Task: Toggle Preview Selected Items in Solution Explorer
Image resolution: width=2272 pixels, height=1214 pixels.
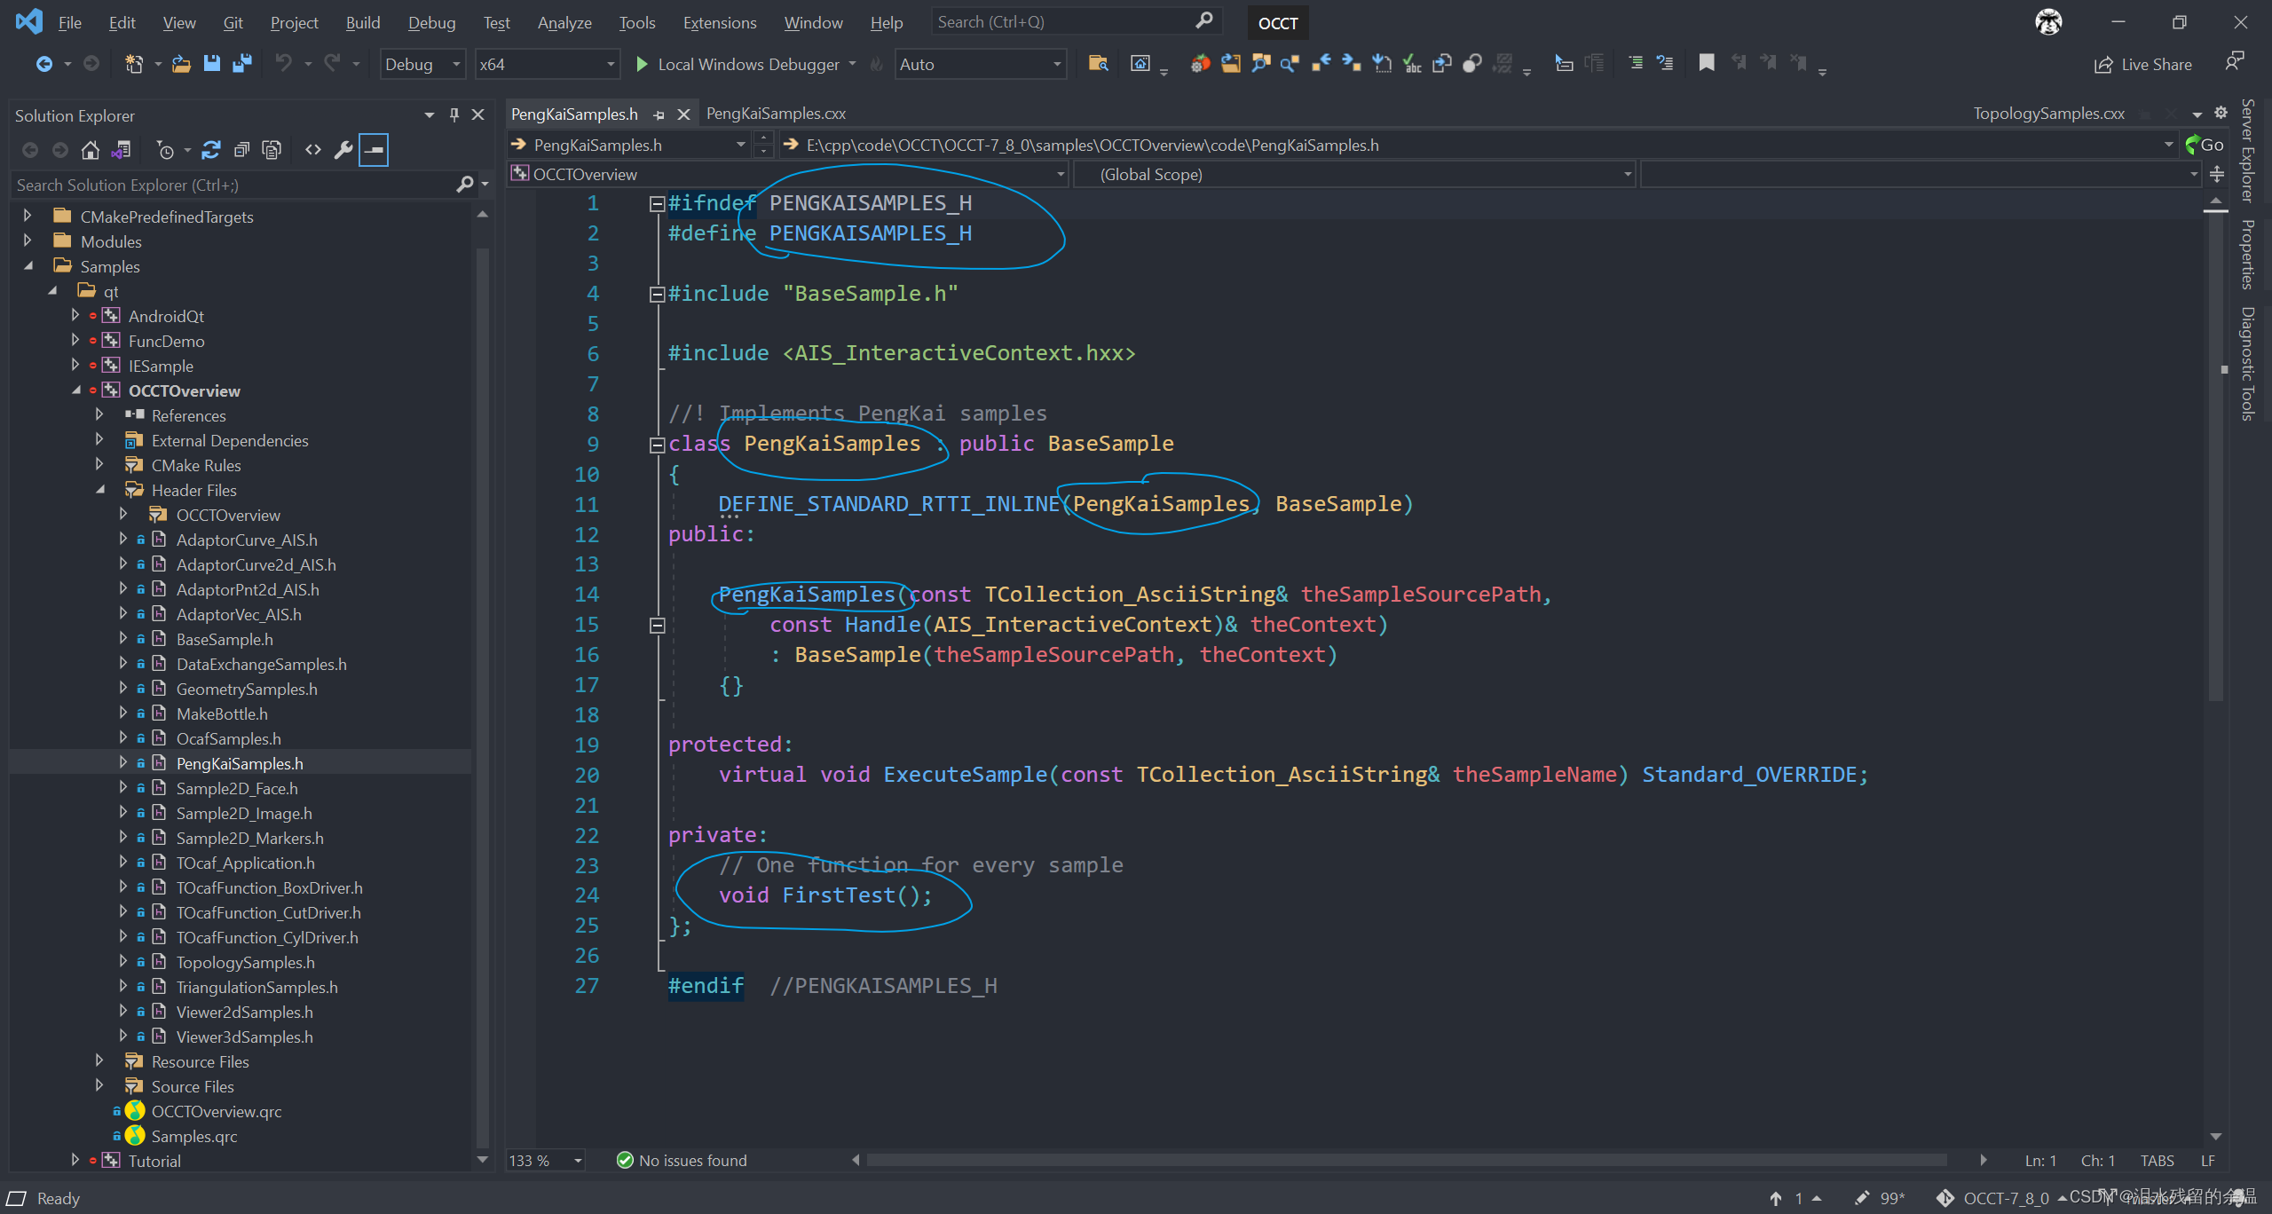Action: pos(374,150)
